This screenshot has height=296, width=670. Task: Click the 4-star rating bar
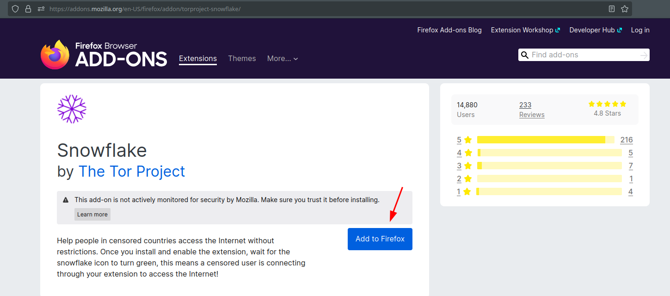tap(549, 153)
